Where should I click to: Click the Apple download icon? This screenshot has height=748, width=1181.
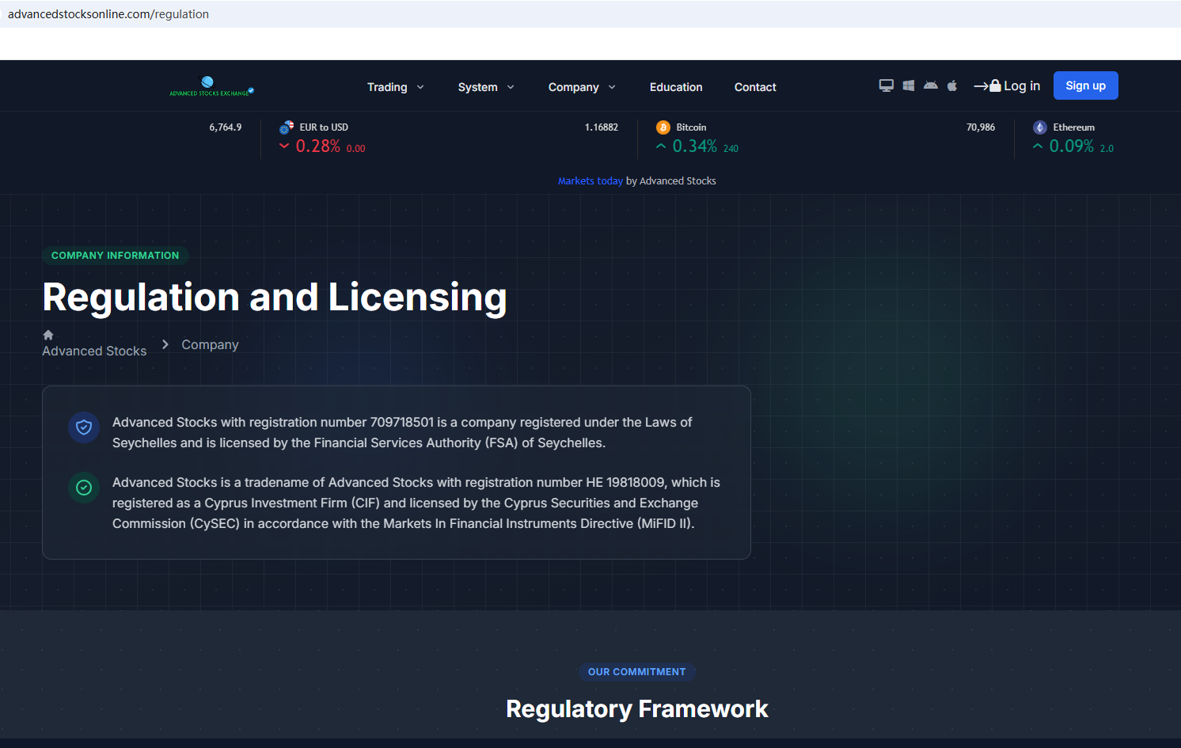(x=952, y=85)
